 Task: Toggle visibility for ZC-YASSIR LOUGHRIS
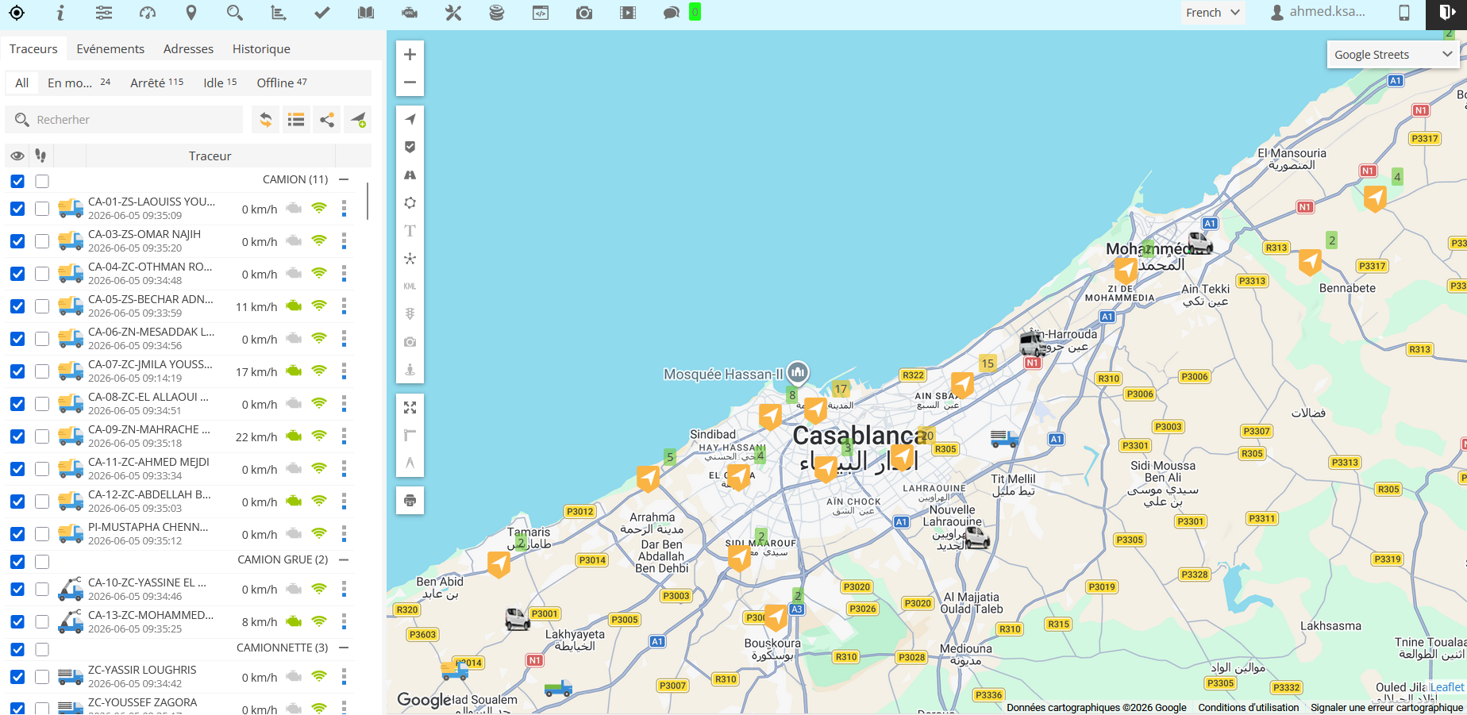click(x=17, y=677)
